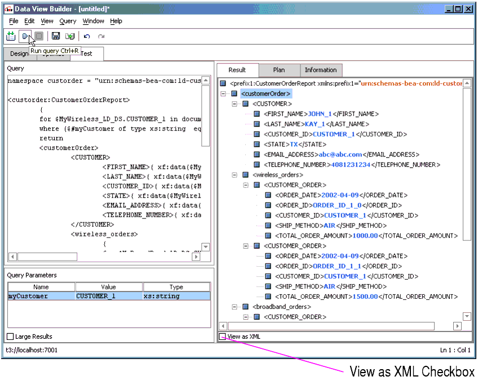Click the Type column header in Query Parameters

[x=176, y=287]
